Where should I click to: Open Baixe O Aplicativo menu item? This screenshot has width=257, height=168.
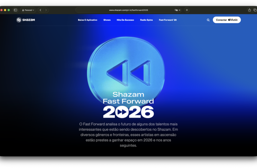[x=87, y=20]
